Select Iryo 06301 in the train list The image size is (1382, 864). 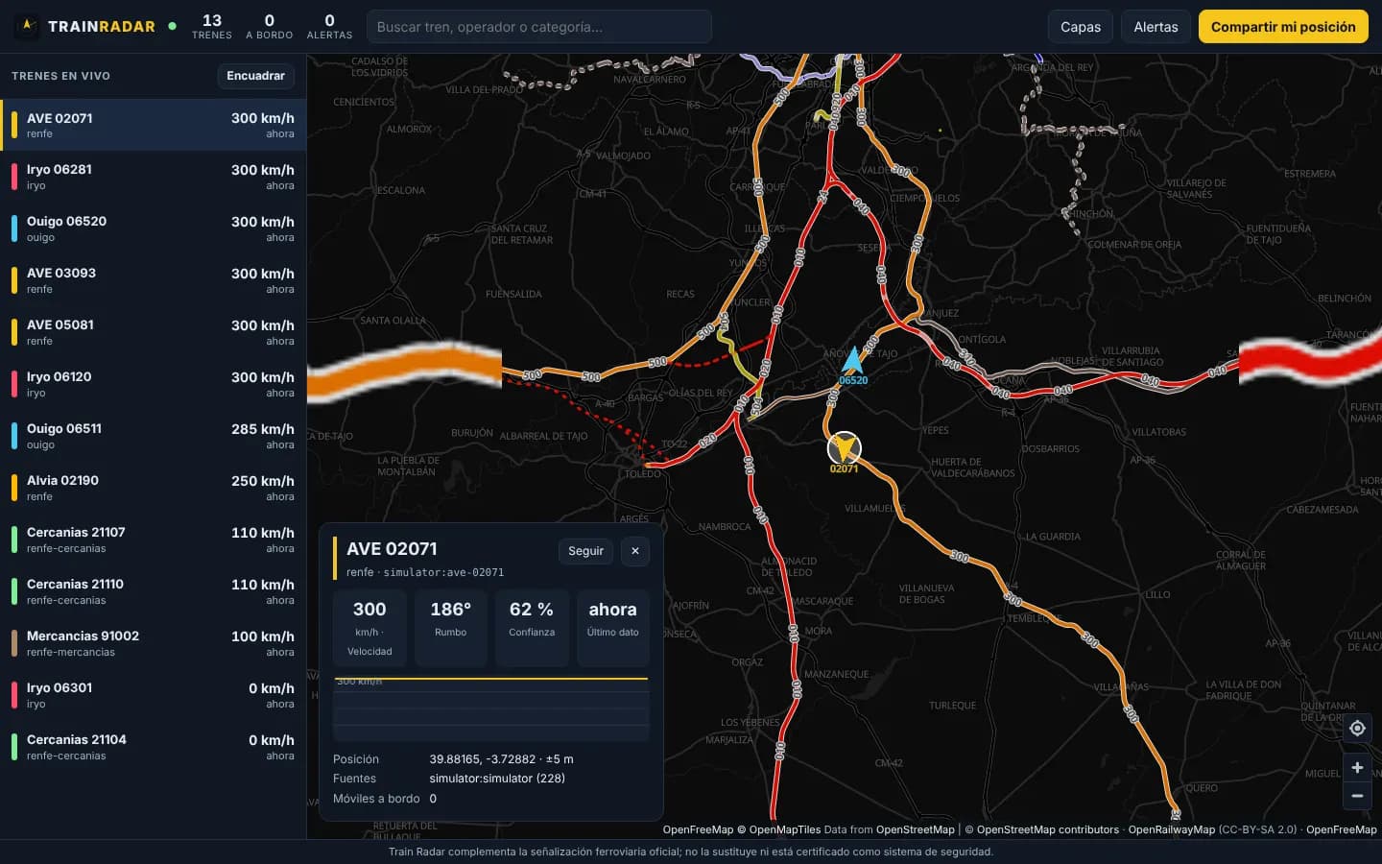click(x=154, y=695)
